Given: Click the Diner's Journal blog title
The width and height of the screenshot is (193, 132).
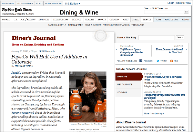Looking at the screenshot, I should (34, 38).
